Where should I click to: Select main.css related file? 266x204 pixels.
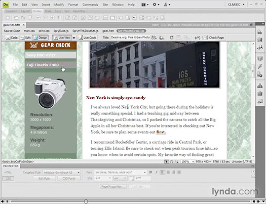[29, 31]
